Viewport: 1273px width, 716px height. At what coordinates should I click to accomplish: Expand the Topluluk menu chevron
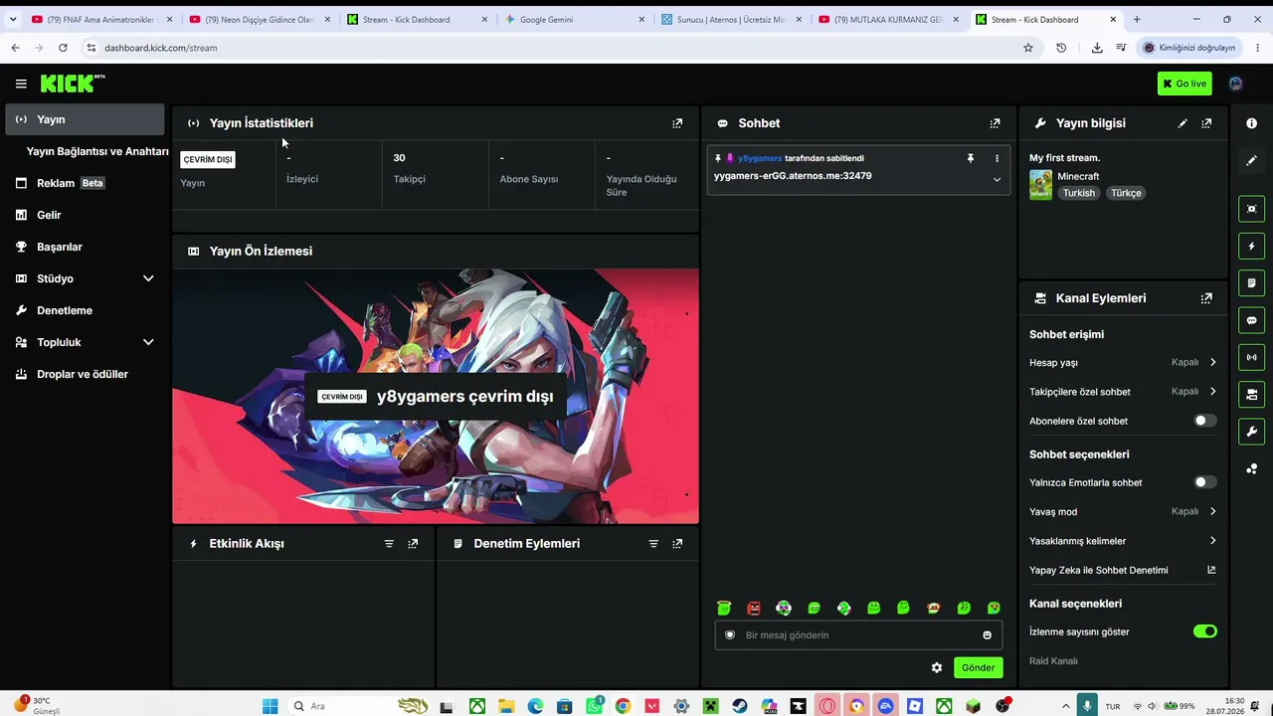pyautogui.click(x=148, y=342)
